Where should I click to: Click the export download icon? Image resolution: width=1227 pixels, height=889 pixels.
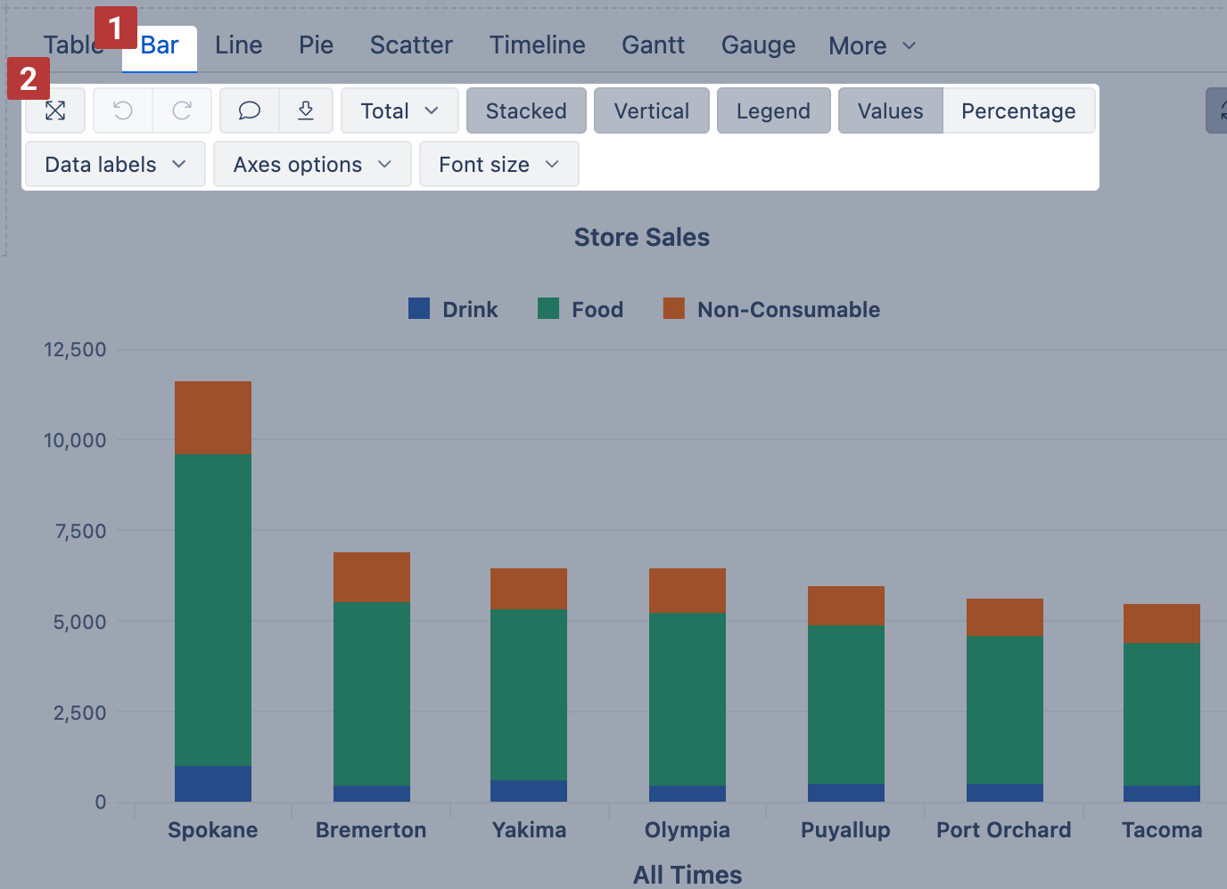306,110
